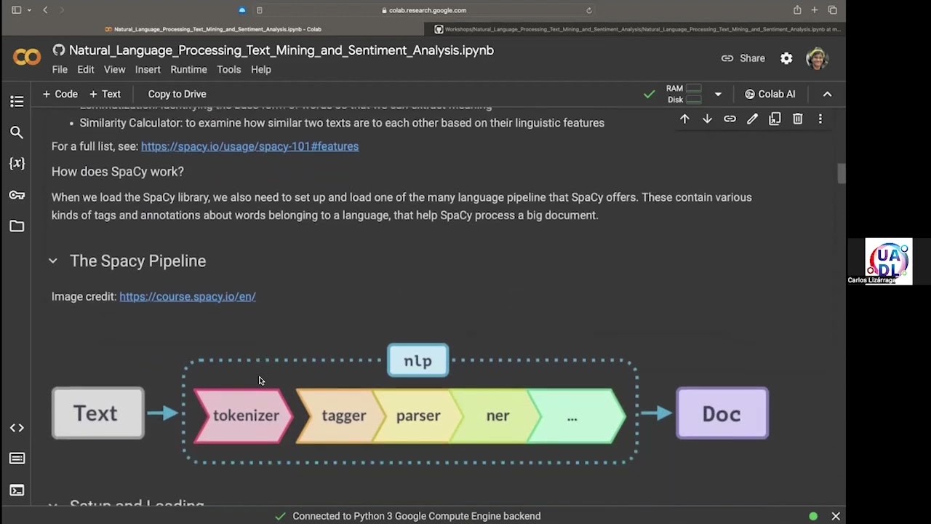The height and width of the screenshot is (524, 931).
Task: Open the File menu
Action: (x=60, y=70)
